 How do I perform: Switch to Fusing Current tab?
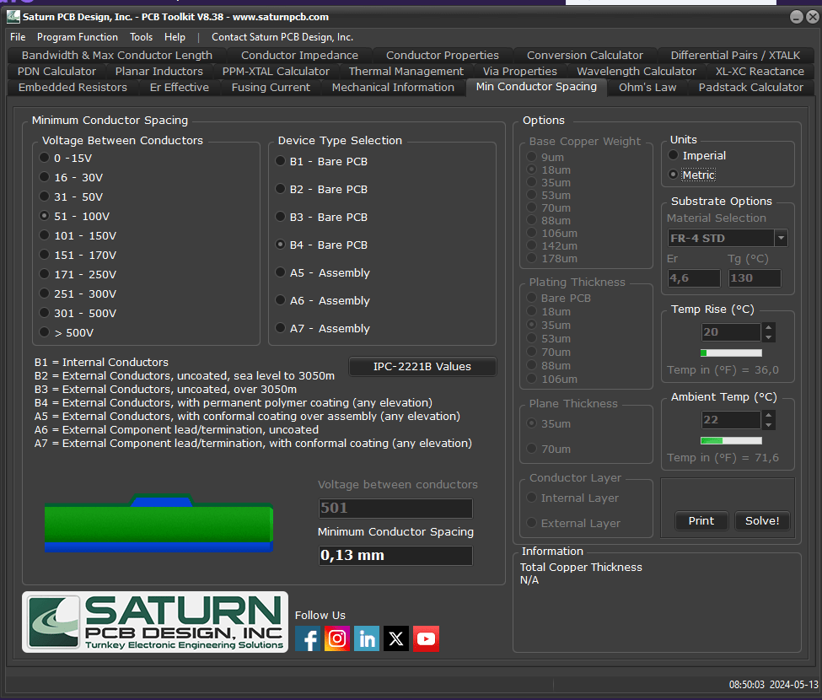[271, 87]
